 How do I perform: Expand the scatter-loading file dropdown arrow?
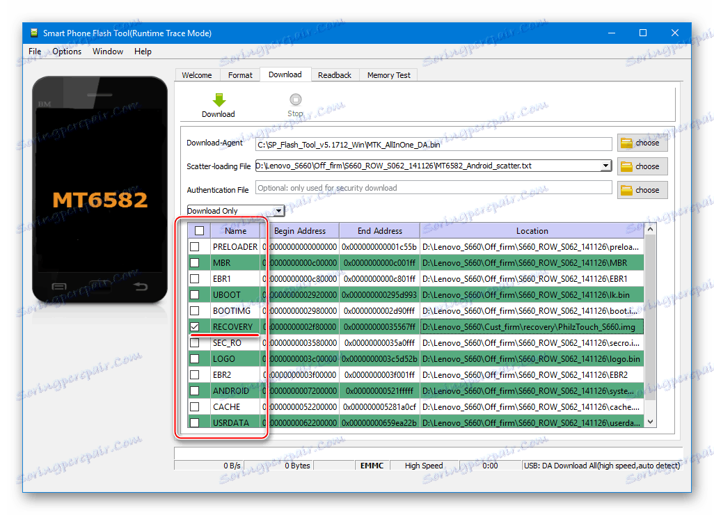tap(605, 166)
